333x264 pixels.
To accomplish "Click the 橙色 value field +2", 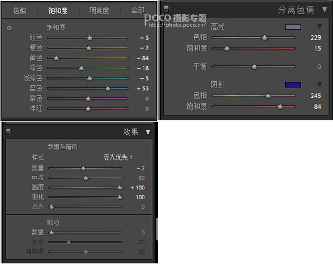I will pos(144,48).
